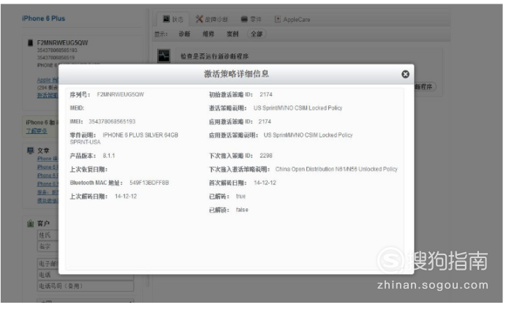Click the 客户 section icon

coord(30,223)
